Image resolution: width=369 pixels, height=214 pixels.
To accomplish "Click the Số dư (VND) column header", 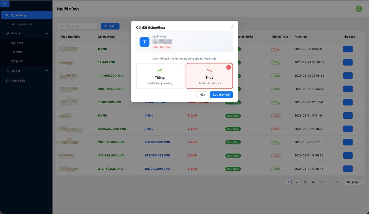I will [107, 37].
